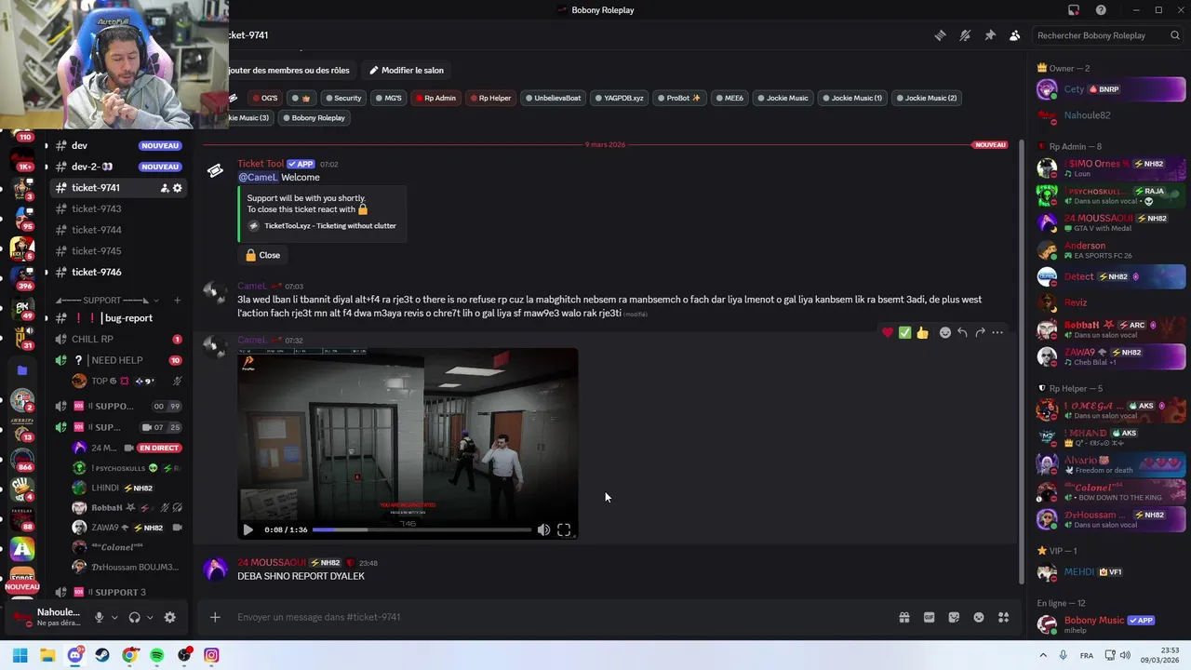Click the video progress bar
Screen dimensions: 1191x670
pyautogui.click(x=422, y=529)
